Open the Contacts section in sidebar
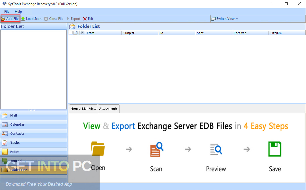The image size is (306, 190). [x=33, y=134]
